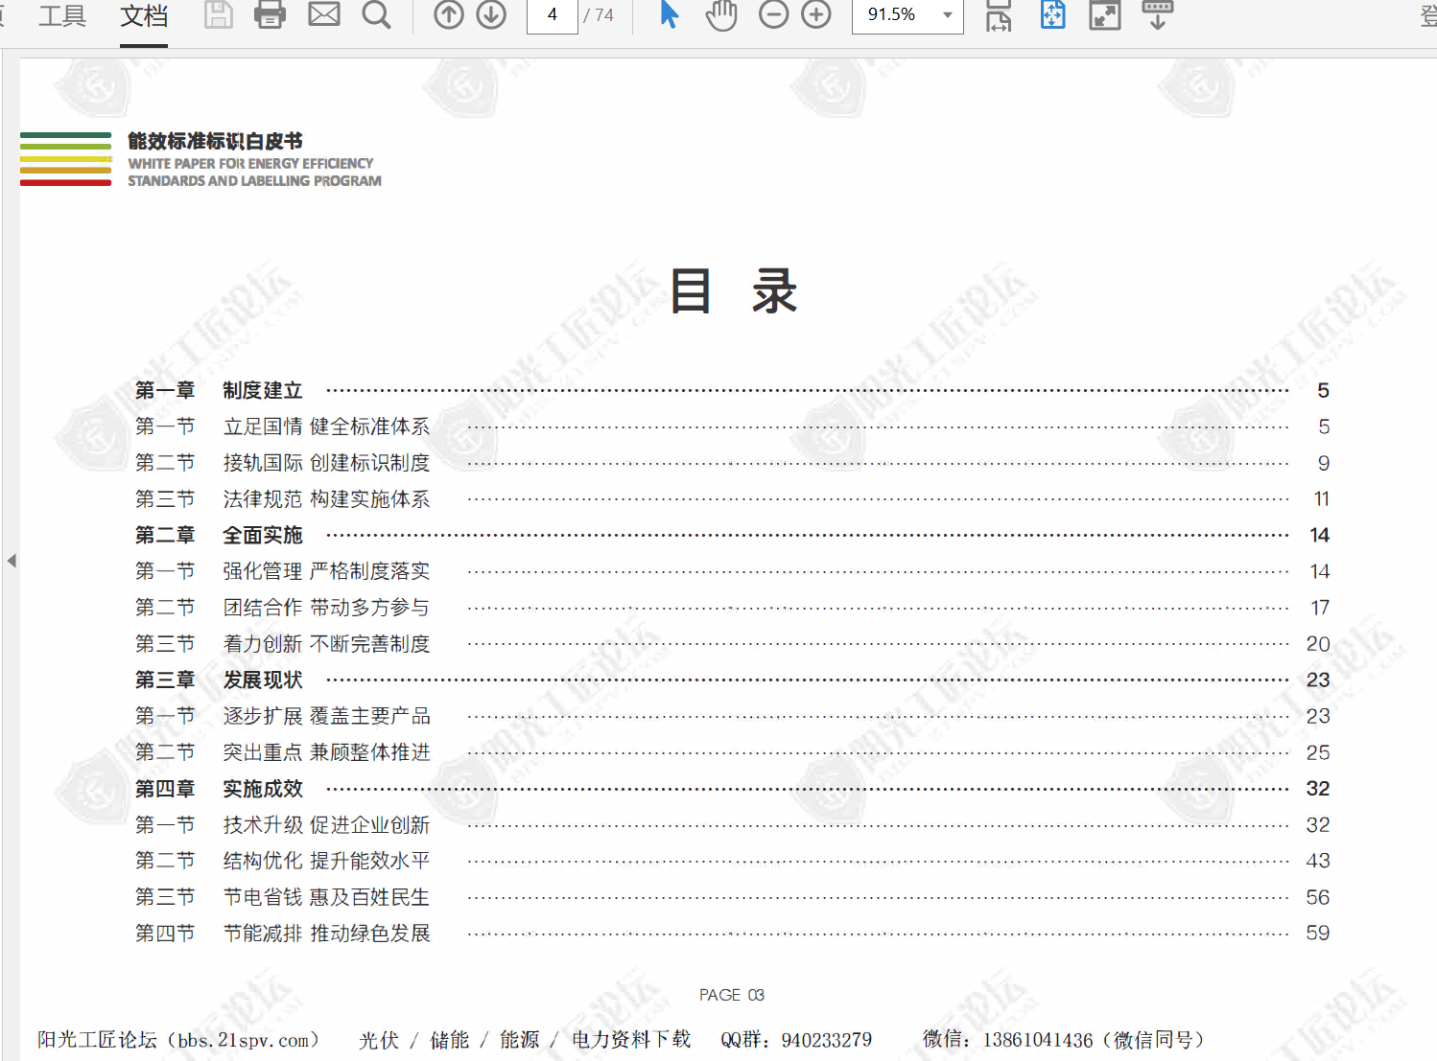Click the fit width page icon
Screen dimensions: 1437x1061
(999, 14)
